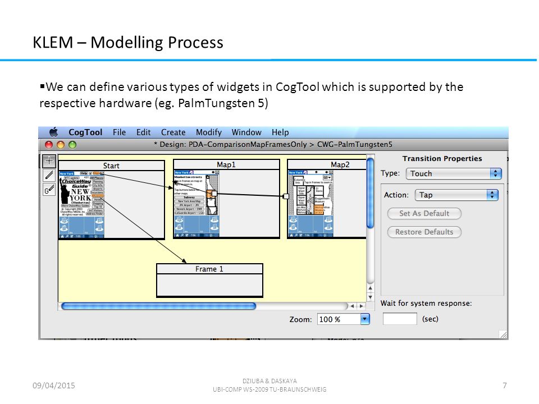Click the vertical scrollbar thumb
The width and height of the screenshot is (539, 404).
[370, 193]
